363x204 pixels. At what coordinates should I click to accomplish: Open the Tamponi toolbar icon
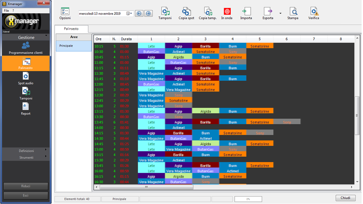(x=165, y=14)
